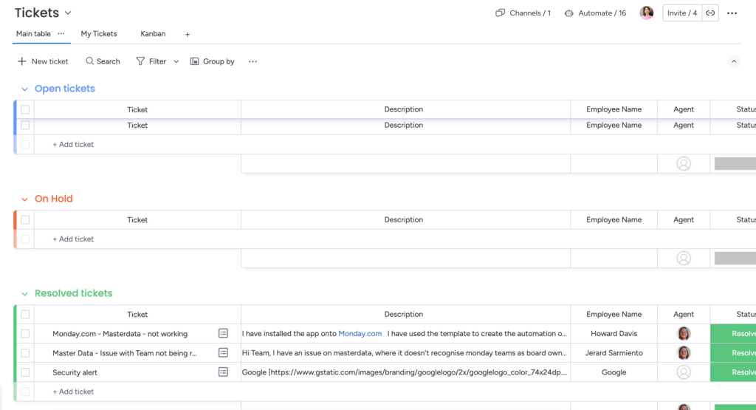Click the Search magnifier icon
The width and height of the screenshot is (756, 410).
coord(90,61)
